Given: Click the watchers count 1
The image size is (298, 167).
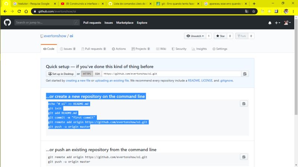Looking at the screenshot, I should (x=209, y=36).
